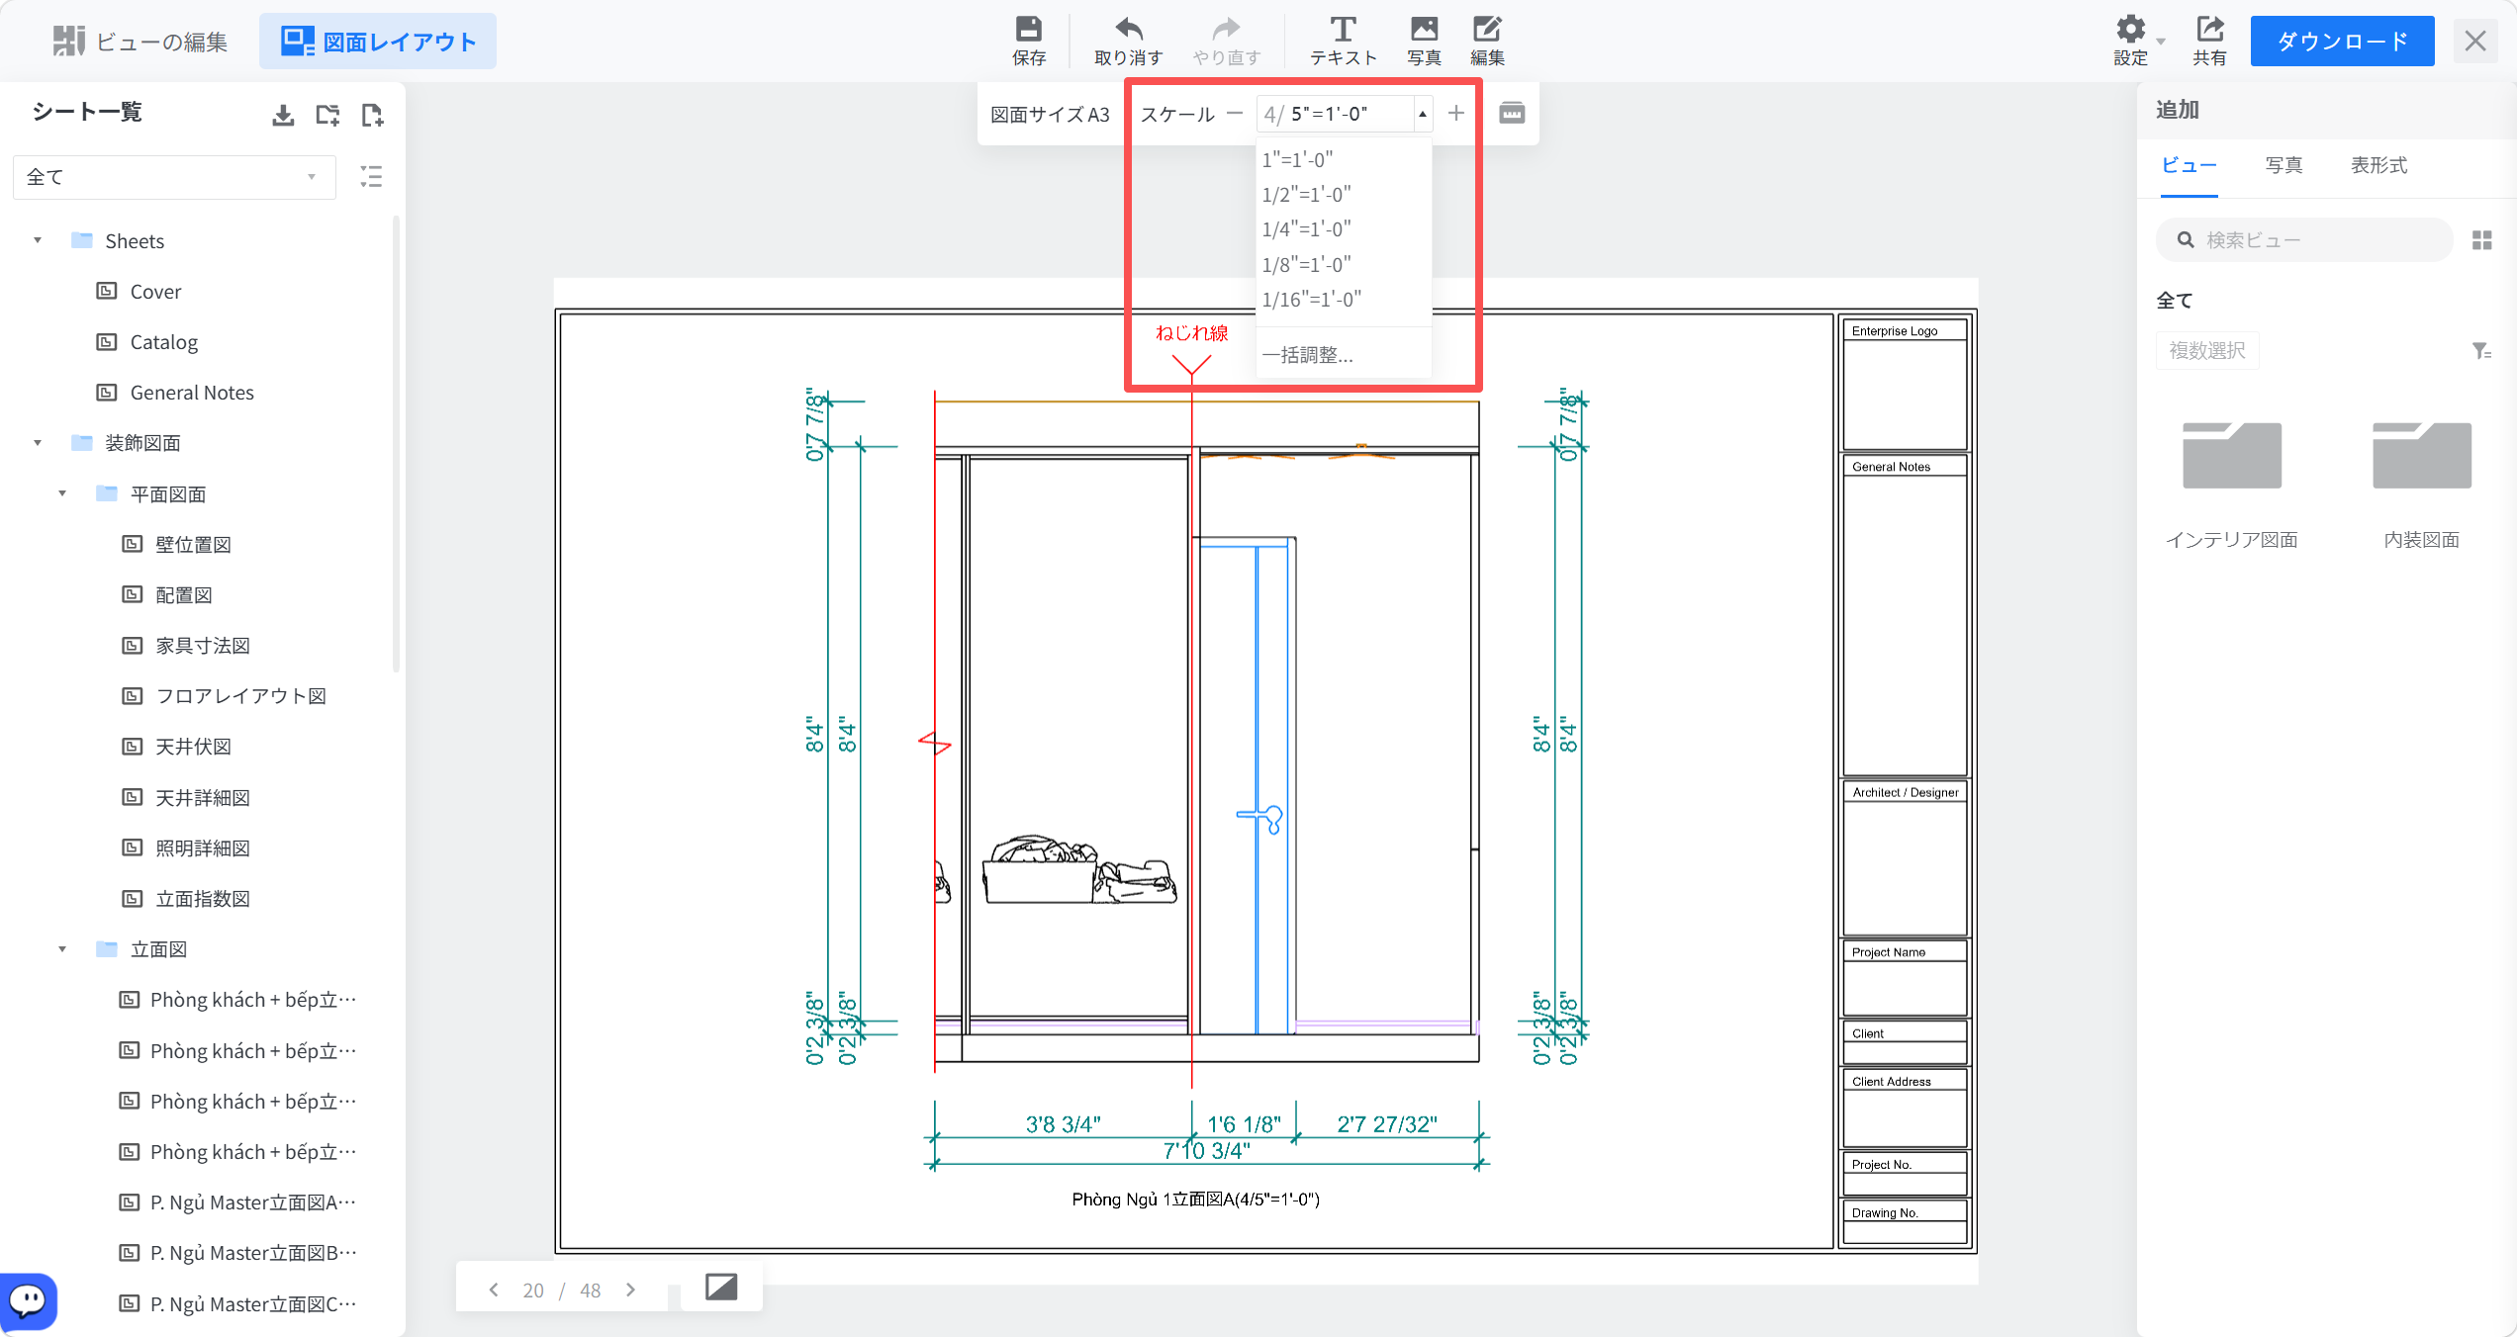
Task: Switch to 表形式 tab
Action: pos(2378,165)
